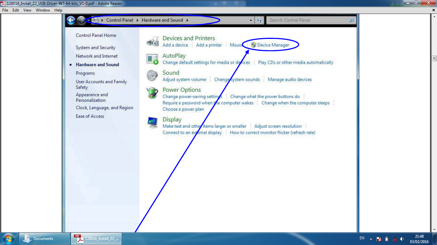437x245 pixels.
Task: Click the Windows Start orb
Action: pyautogui.click(x=8, y=239)
